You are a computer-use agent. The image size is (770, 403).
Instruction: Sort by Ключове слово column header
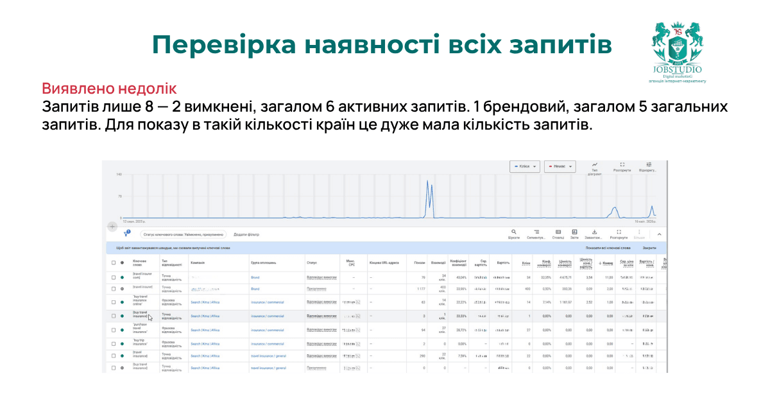coord(140,262)
